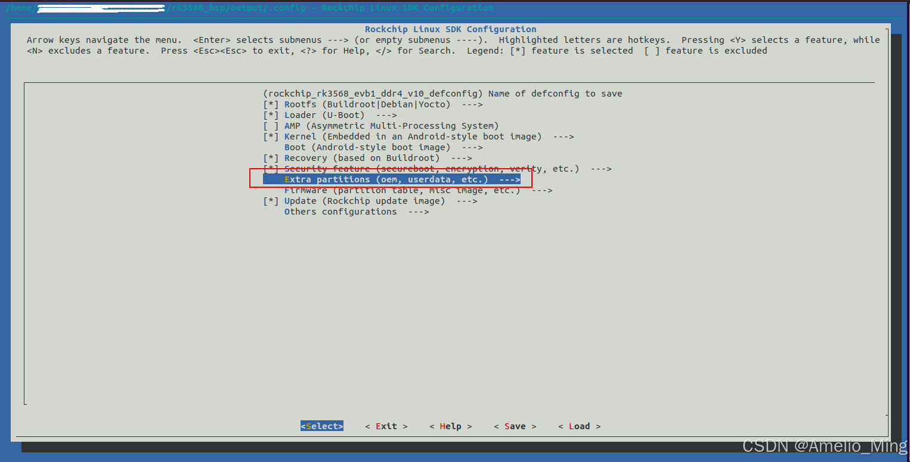This screenshot has height=462, width=910.
Task: Select the Name of defconfig to save entry
Action: 442,94
